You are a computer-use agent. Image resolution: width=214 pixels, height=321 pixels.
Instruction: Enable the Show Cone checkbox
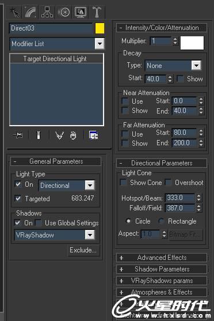pos(123,182)
